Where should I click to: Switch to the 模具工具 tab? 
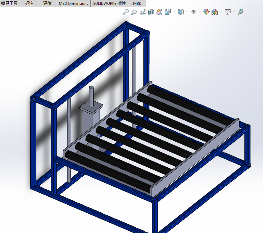click(10, 4)
